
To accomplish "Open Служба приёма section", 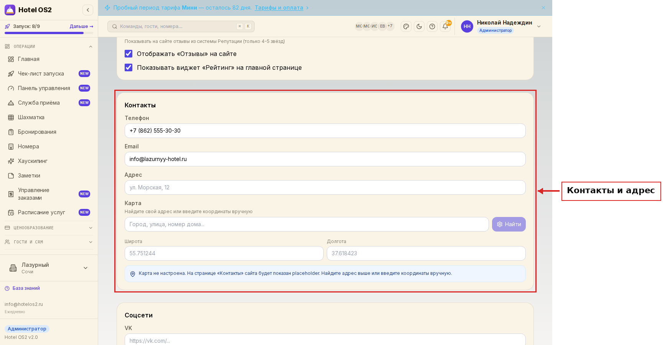I will pos(49,103).
